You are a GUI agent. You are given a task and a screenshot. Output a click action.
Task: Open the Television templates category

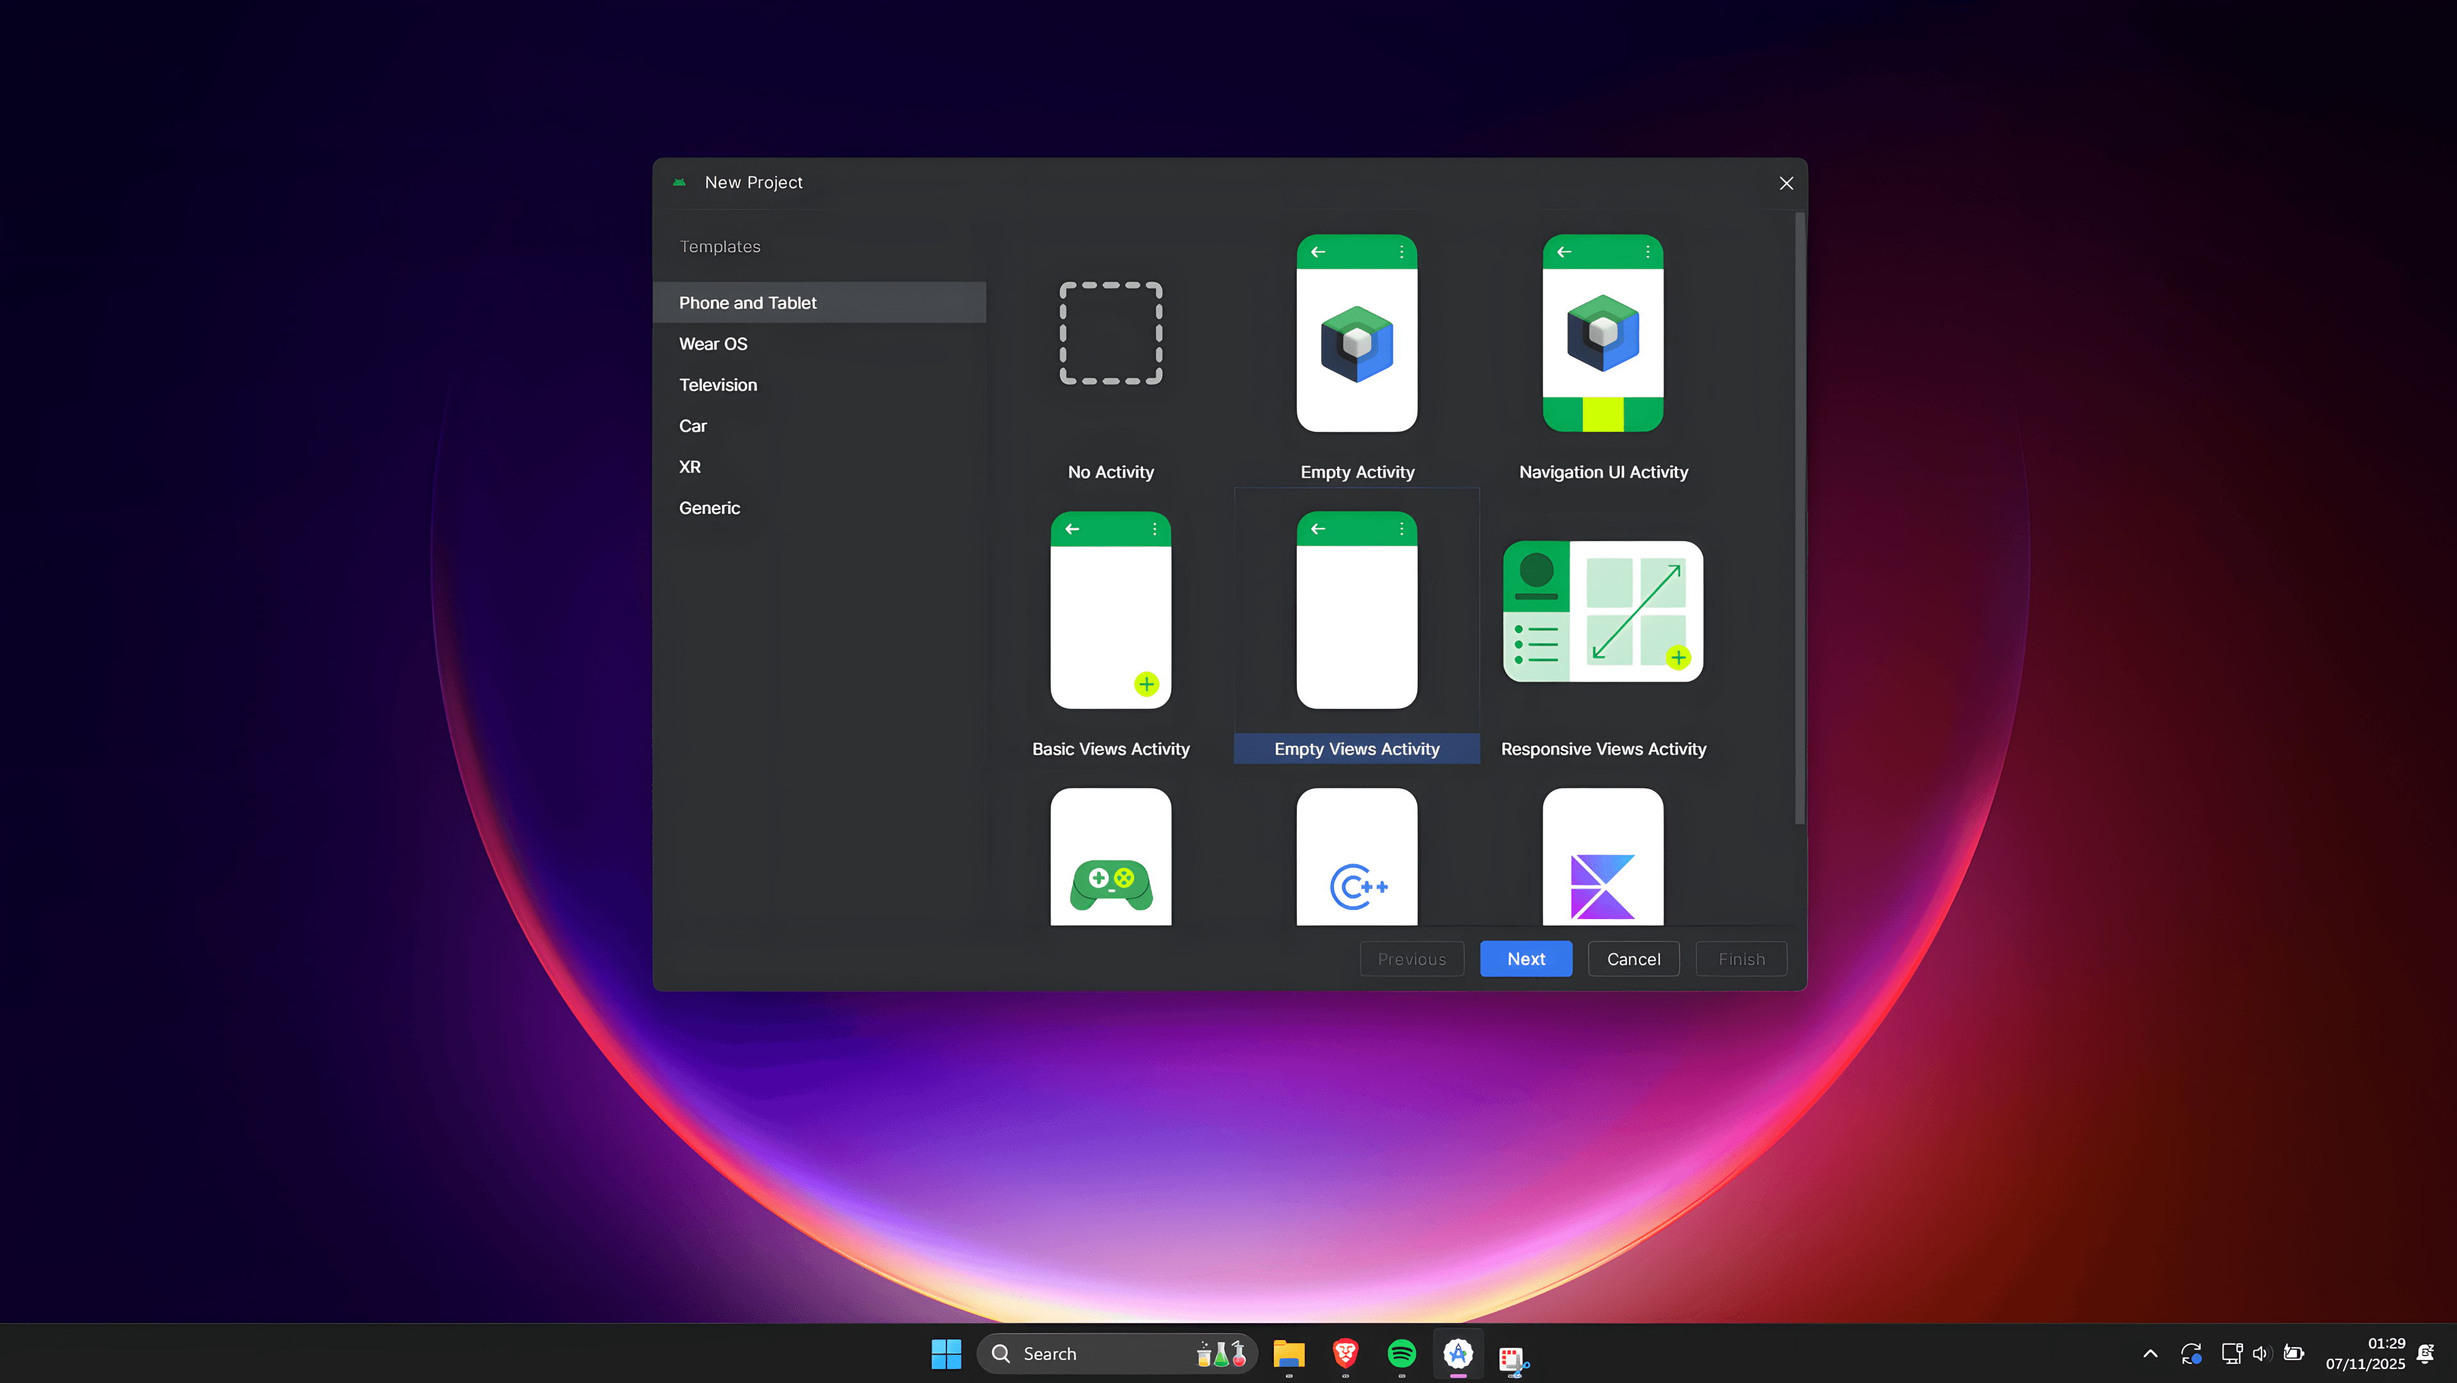pyautogui.click(x=717, y=385)
